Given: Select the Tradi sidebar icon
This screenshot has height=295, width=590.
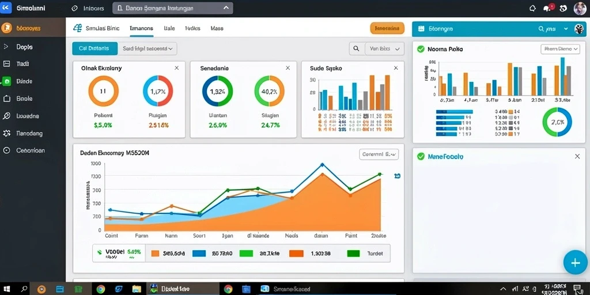Looking at the screenshot, I should 6,64.
